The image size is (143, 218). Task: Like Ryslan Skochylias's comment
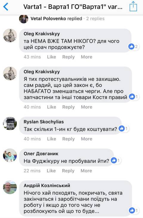click(51, 139)
